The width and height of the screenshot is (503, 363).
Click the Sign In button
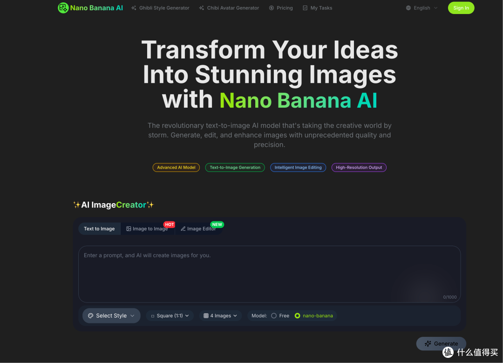click(x=461, y=8)
